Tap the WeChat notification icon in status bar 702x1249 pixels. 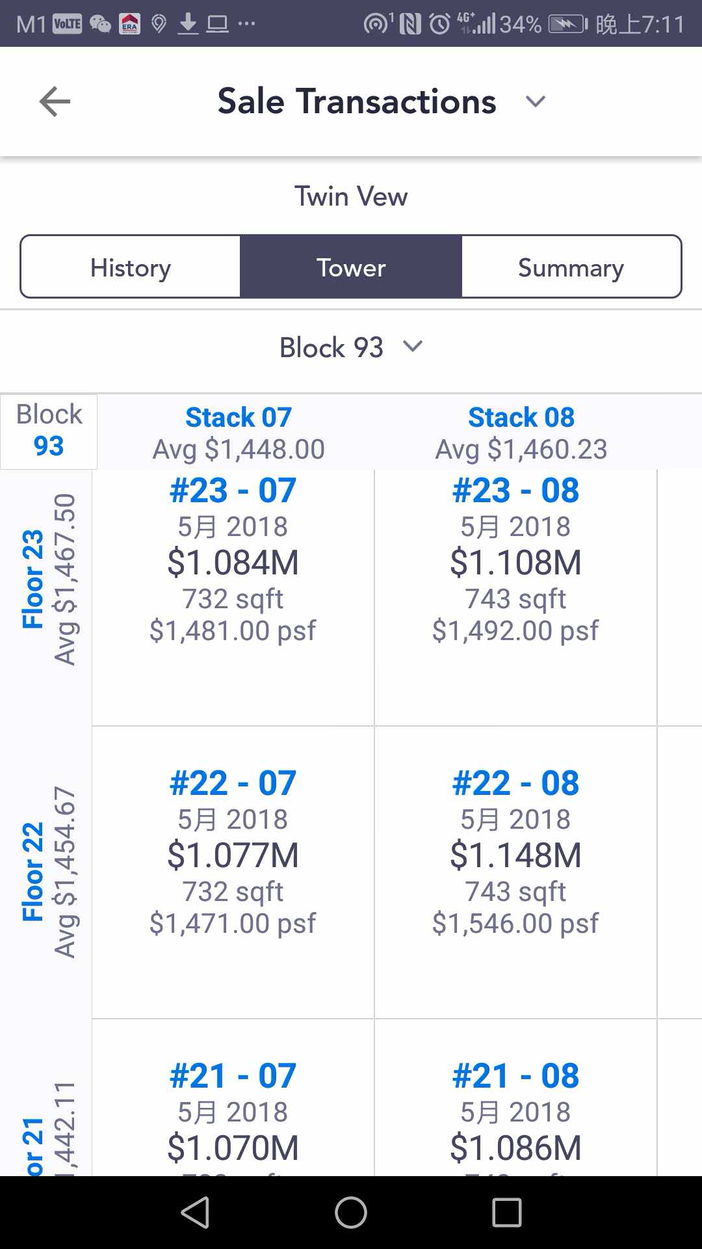click(x=100, y=24)
